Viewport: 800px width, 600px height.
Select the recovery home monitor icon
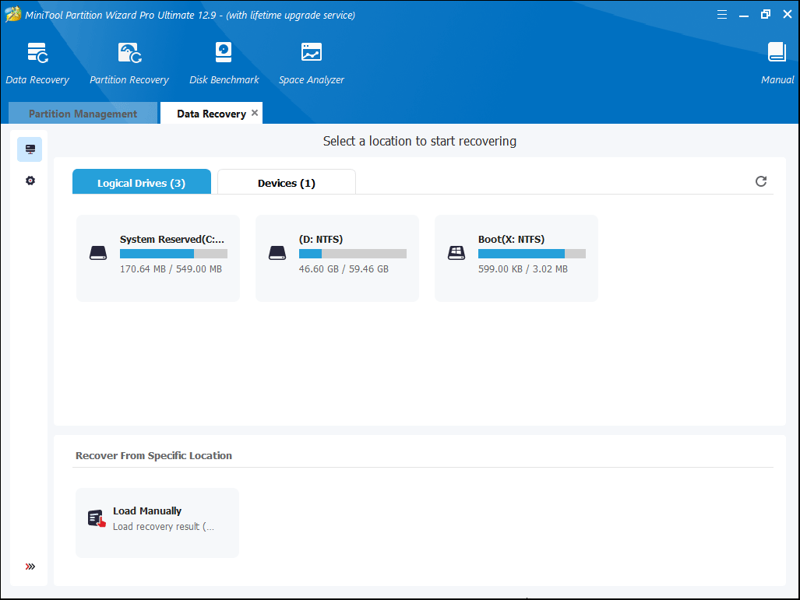pyautogui.click(x=30, y=149)
